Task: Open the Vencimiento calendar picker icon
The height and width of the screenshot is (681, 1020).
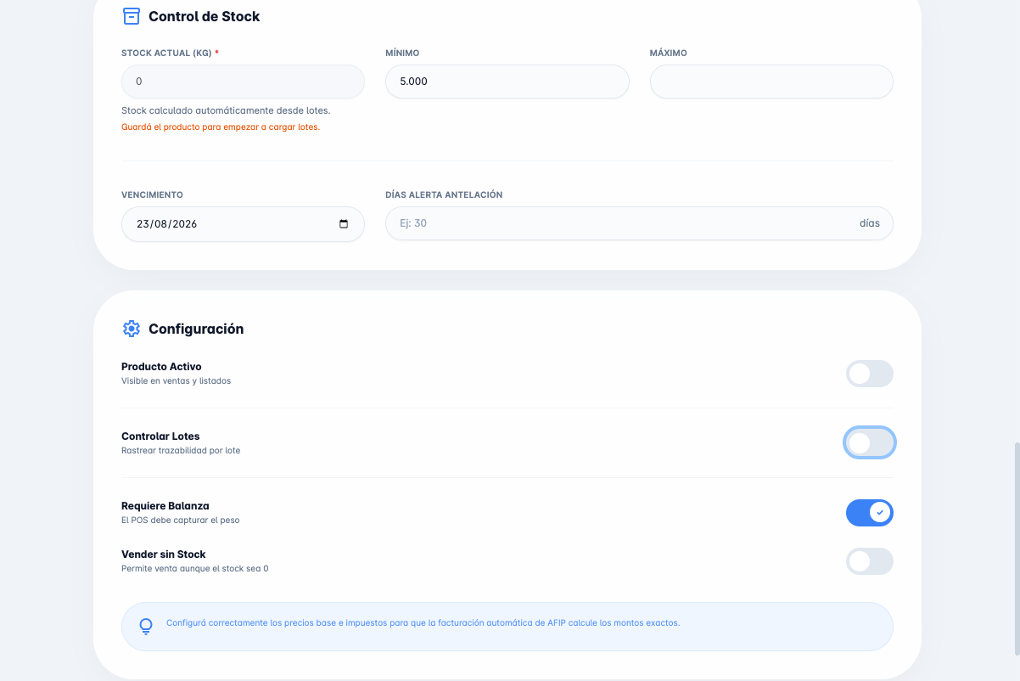Action: click(344, 224)
